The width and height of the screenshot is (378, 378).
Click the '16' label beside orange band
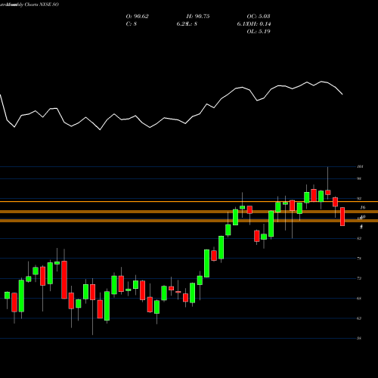(363, 207)
